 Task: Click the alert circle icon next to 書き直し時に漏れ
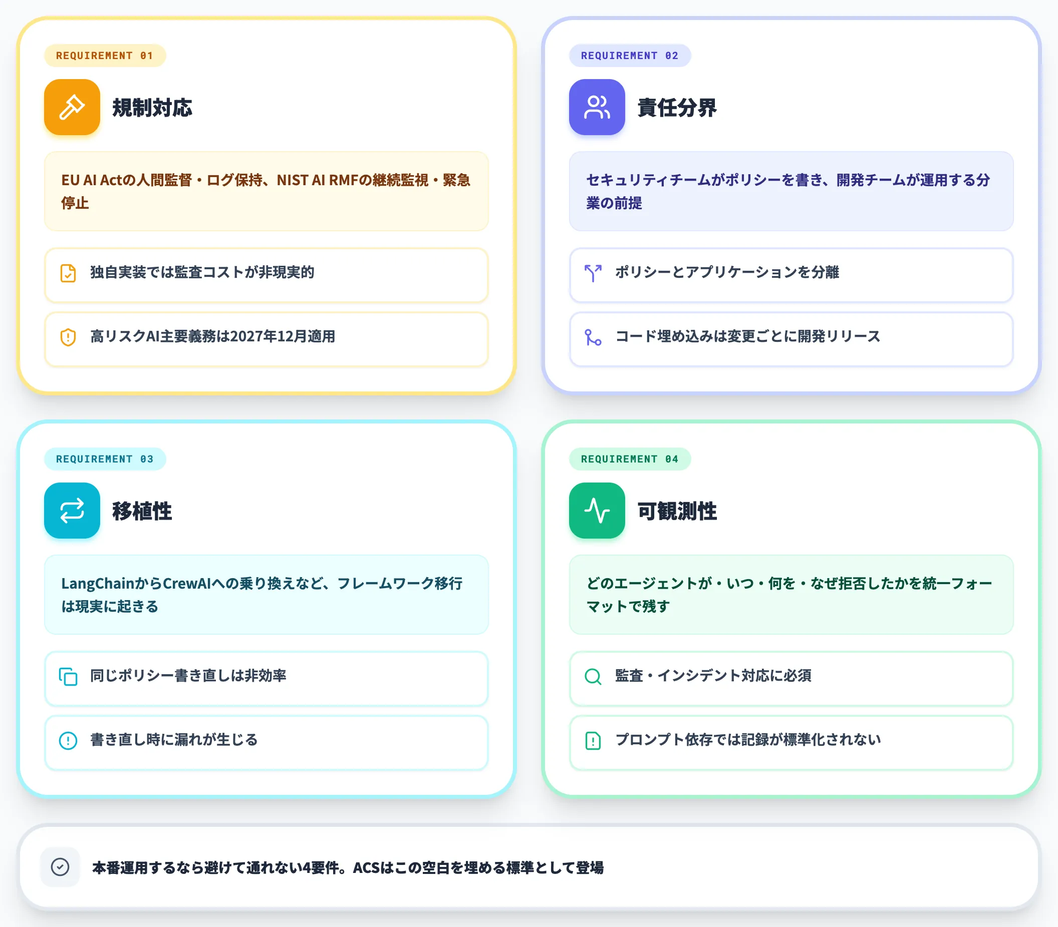[x=68, y=741]
